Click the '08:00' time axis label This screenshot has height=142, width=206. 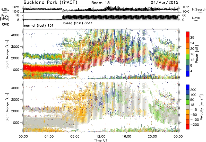point(75,137)
